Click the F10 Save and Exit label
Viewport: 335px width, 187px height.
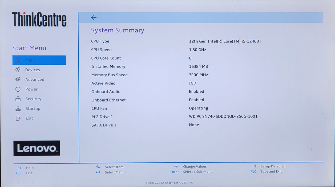point(266,172)
